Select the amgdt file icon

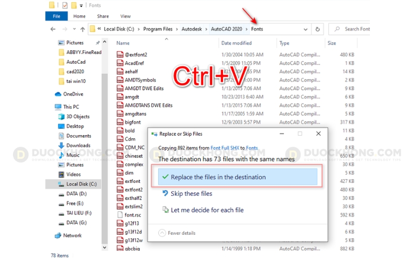pos(120,97)
